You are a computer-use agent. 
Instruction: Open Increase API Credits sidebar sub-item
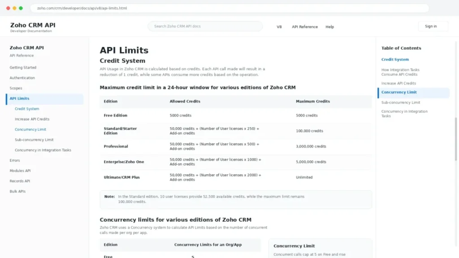coord(32,119)
